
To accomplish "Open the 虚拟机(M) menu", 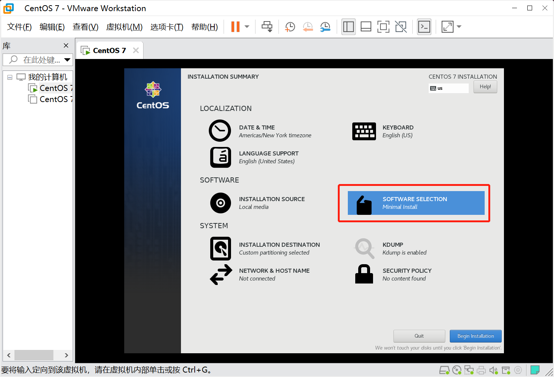I will click(124, 27).
